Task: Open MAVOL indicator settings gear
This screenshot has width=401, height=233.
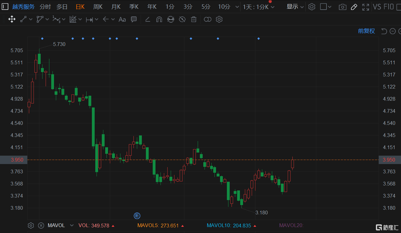Action: click(30, 226)
